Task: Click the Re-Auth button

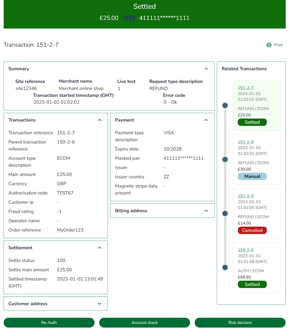Action: pos(49,322)
